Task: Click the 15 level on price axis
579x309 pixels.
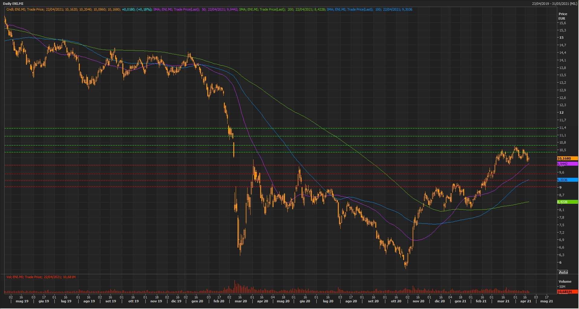Action: coord(561,38)
